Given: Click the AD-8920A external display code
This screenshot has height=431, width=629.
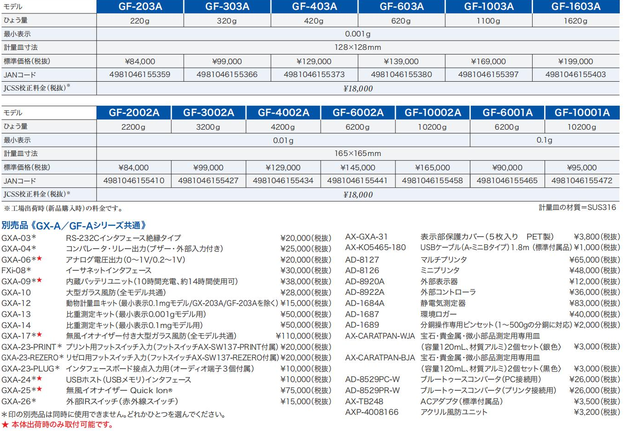Looking at the screenshot, I should pyautogui.click(x=365, y=281).
